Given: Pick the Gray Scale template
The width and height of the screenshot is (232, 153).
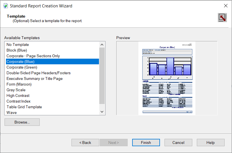Looking at the screenshot, I should 16,90.
